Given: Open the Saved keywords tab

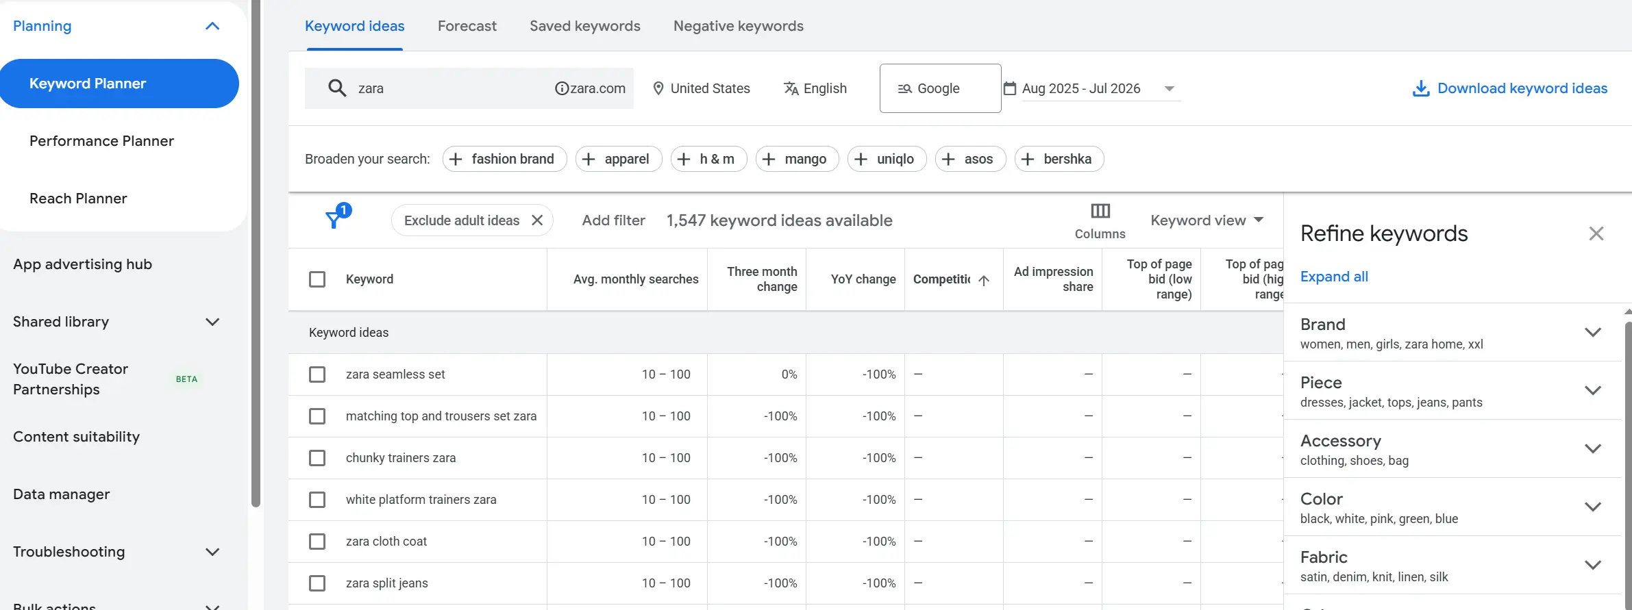Looking at the screenshot, I should click(x=585, y=26).
